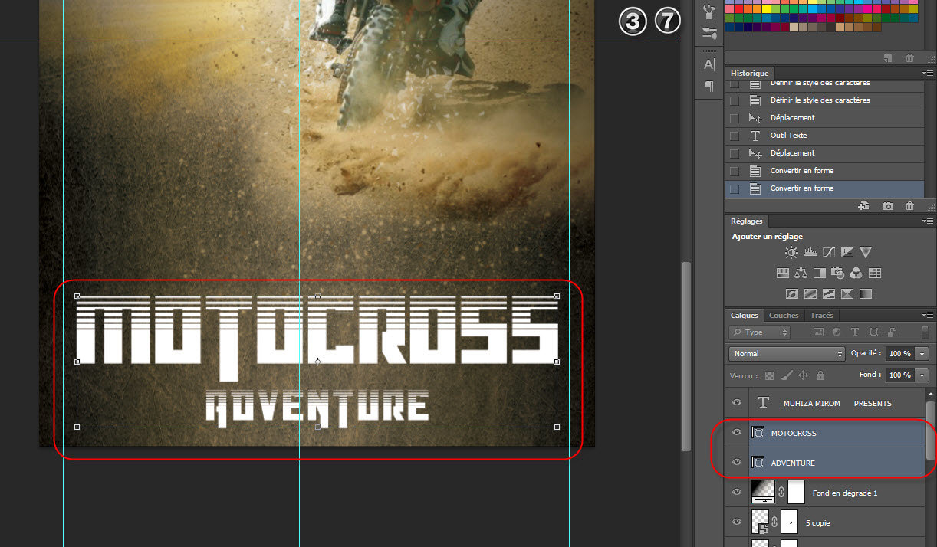Image resolution: width=937 pixels, height=547 pixels.
Task: Add an Exposure adjustment
Action: tap(847, 253)
